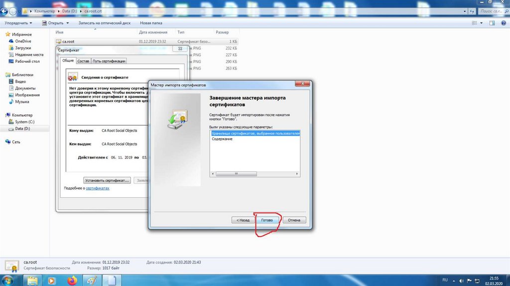Click the change view icon in the toolbar
This screenshot has width=510, height=286.
(475, 23)
